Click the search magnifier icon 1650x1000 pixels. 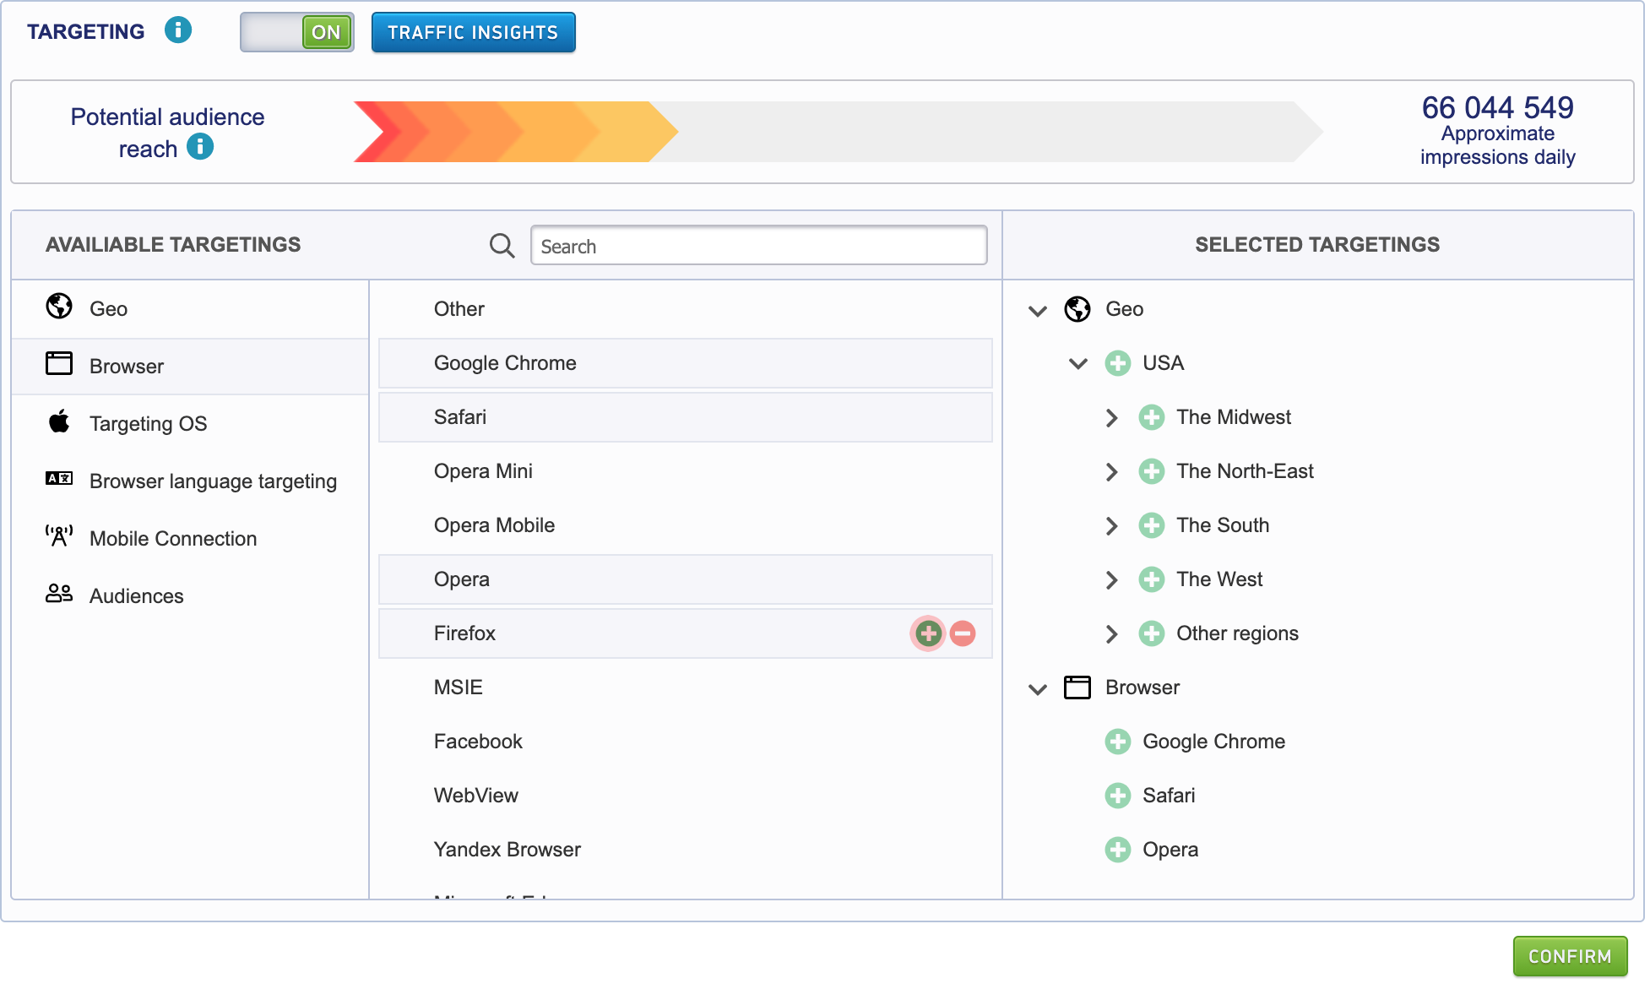coord(502,246)
